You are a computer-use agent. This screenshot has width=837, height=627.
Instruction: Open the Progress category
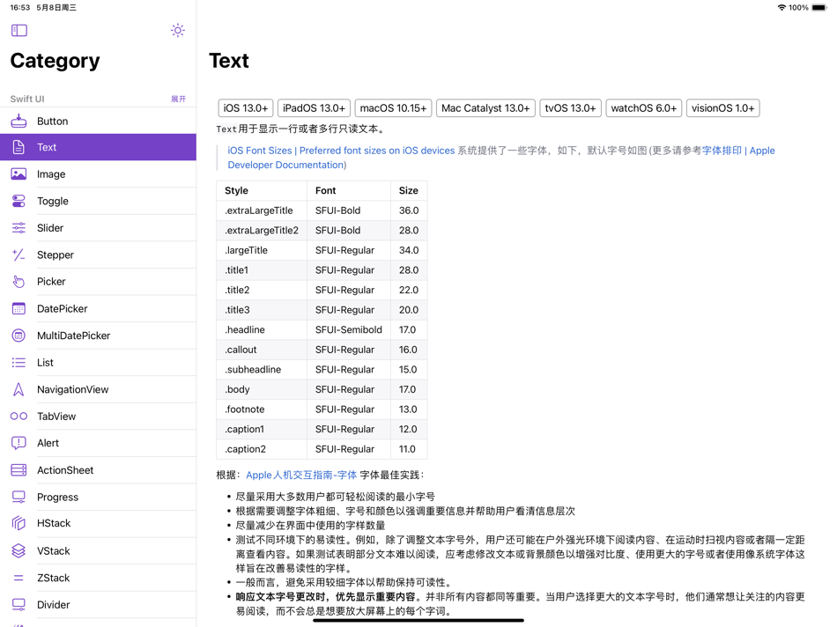[x=59, y=497]
